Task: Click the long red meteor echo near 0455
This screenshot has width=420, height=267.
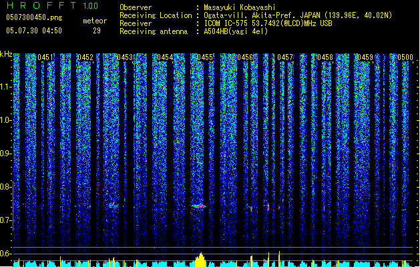Action: 198,206
